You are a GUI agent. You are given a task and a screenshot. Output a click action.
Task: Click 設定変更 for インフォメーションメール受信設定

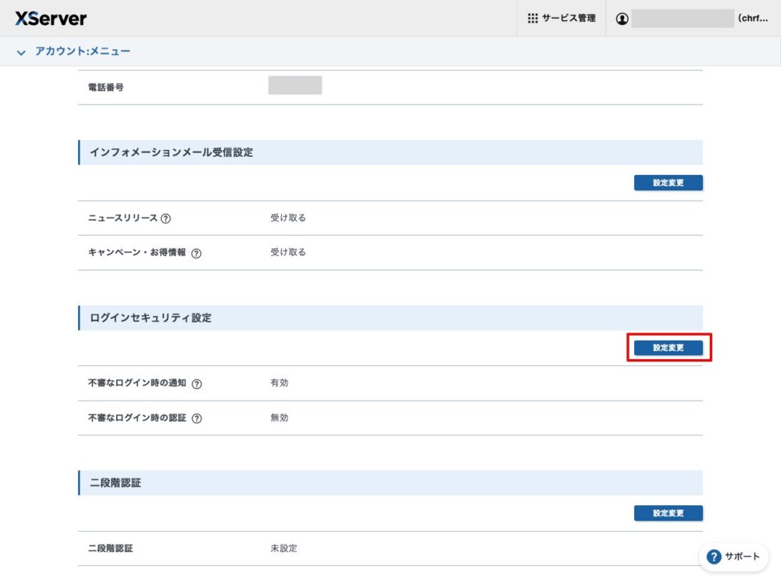668,183
